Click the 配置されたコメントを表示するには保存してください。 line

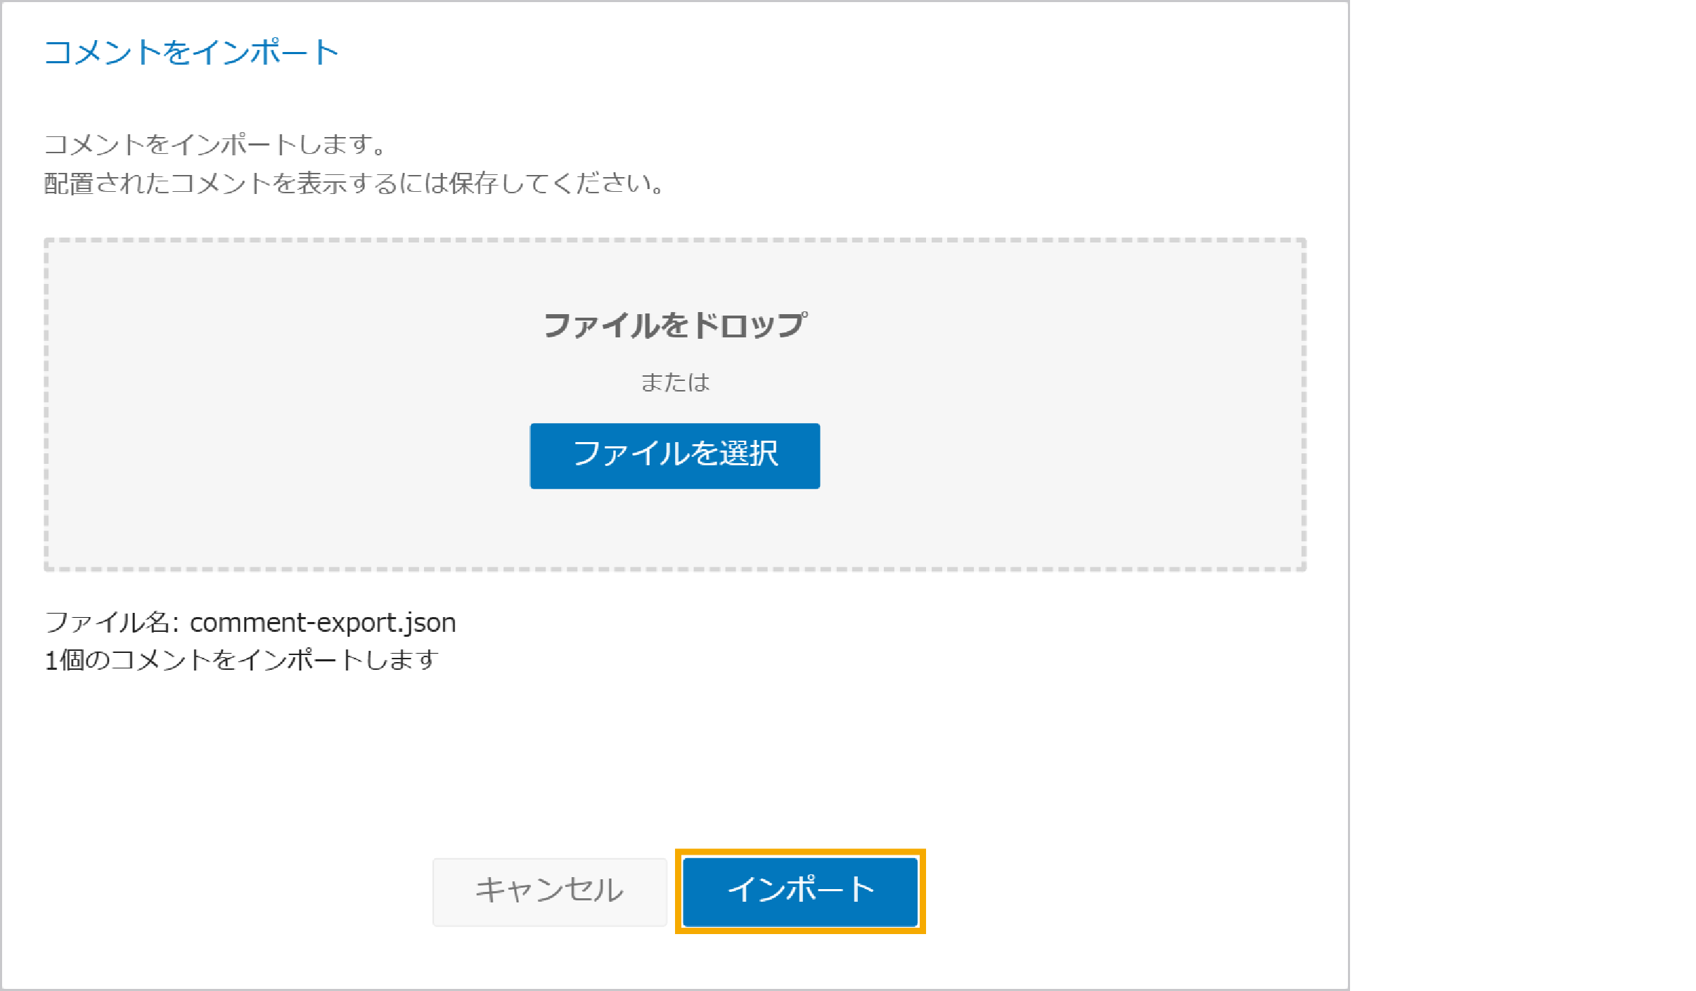354,183
